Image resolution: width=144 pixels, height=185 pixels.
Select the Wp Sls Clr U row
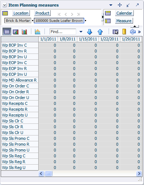(x=20, y=133)
